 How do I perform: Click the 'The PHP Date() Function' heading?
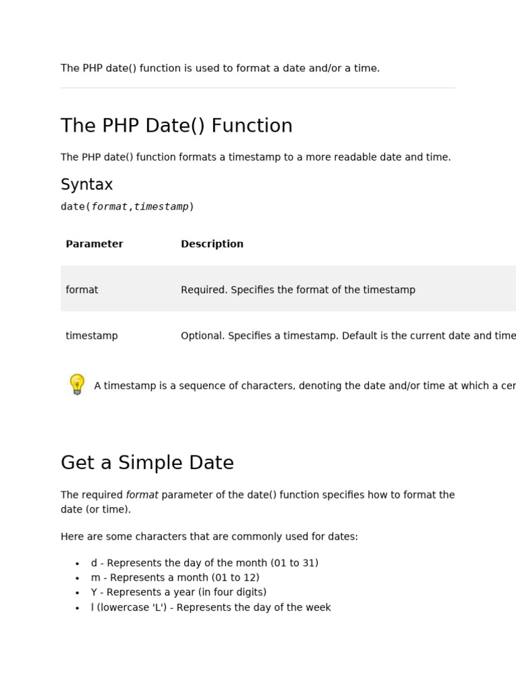[x=176, y=126]
